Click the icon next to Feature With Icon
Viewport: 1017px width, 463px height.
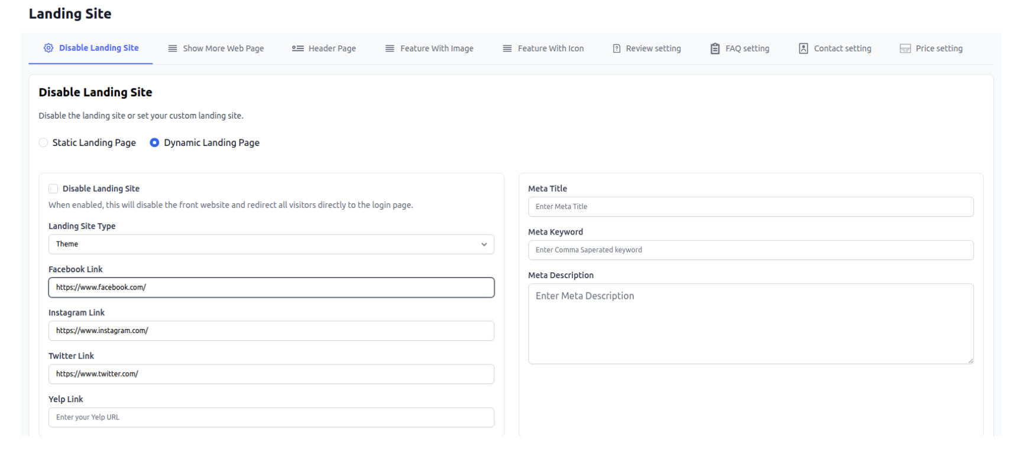[507, 48]
